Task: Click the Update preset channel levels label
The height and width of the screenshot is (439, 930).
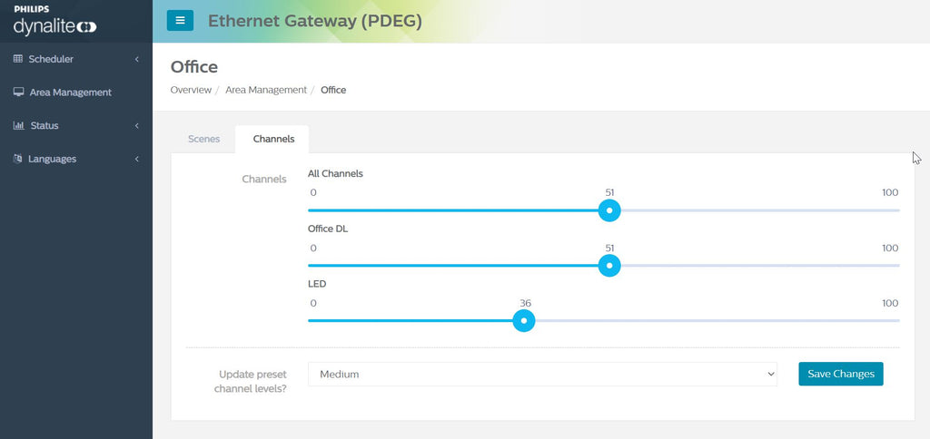Action: (252, 382)
